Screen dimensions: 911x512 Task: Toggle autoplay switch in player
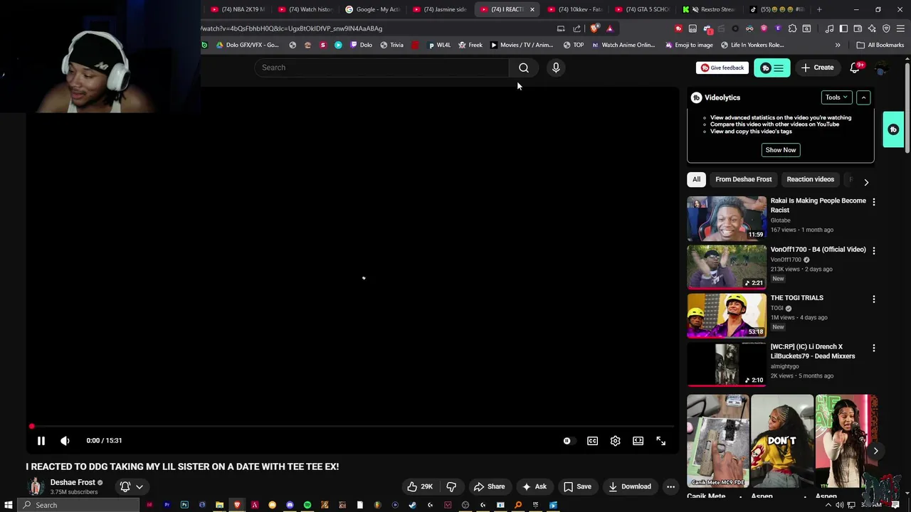(x=567, y=441)
